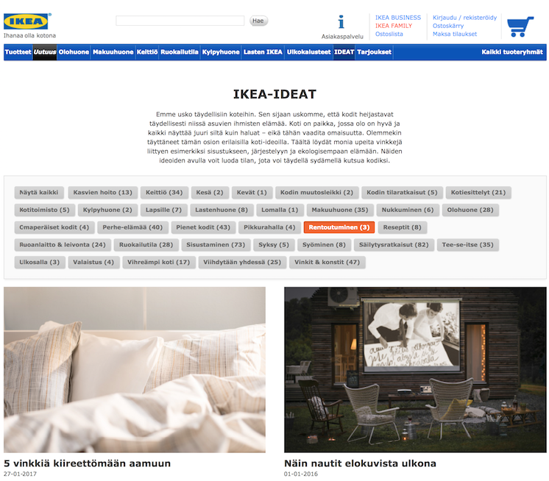549x481 pixels.
Task: Filter by Kylpyhuone (2) tag
Action: pyautogui.click(x=107, y=210)
